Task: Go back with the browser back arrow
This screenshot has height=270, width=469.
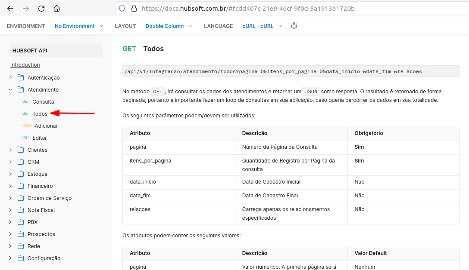Action: click(10, 9)
